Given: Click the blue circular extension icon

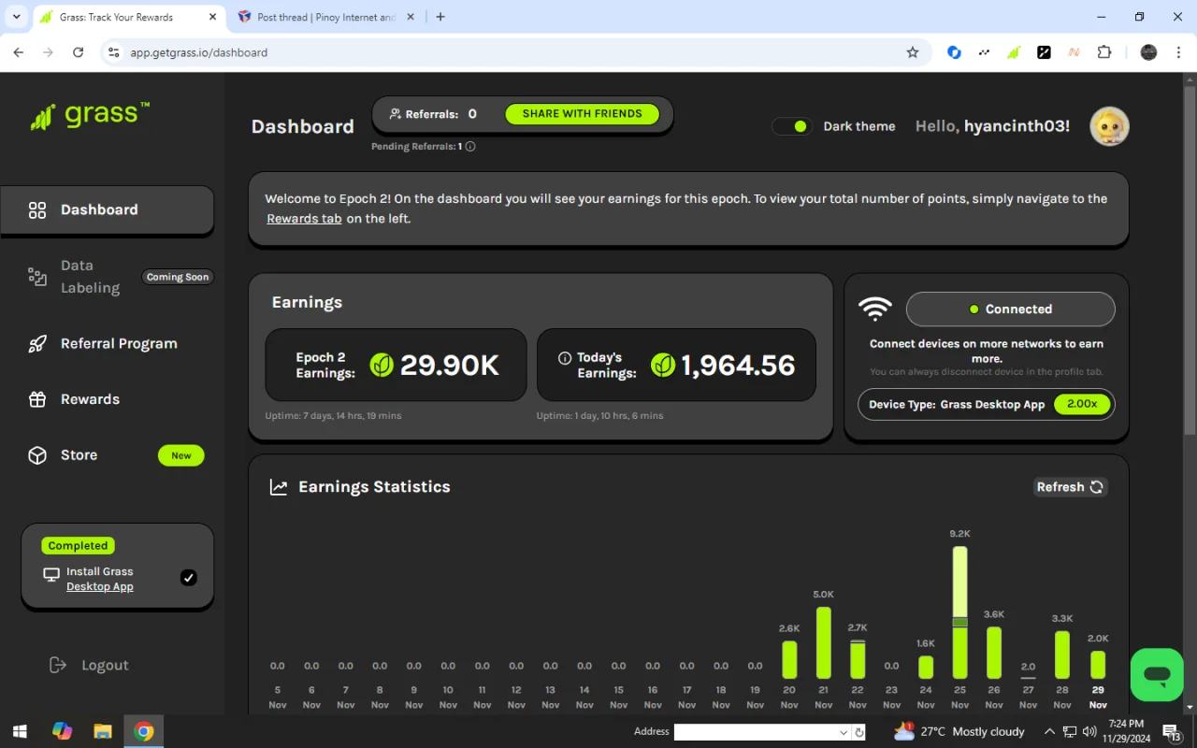Looking at the screenshot, I should [x=954, y=52].
